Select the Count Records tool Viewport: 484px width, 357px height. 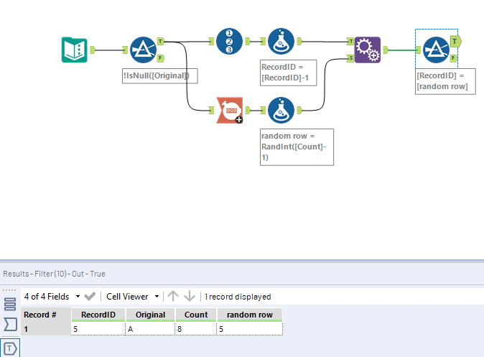pyautogui.click(x=230, y=110)
